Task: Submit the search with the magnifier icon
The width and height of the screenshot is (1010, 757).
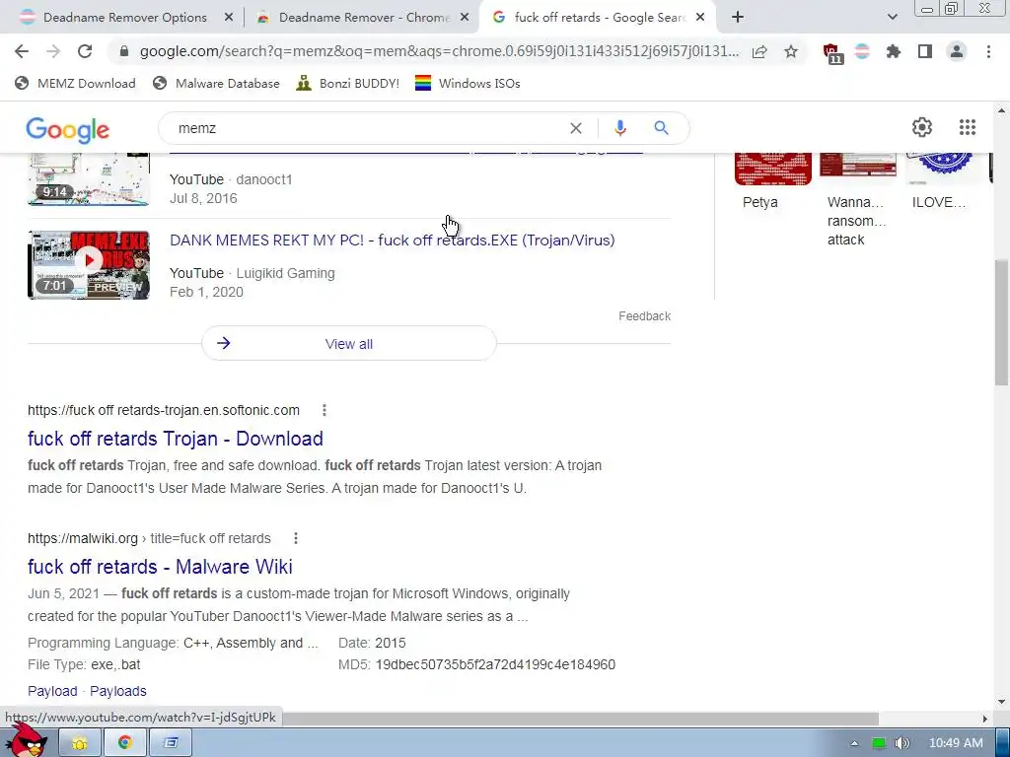Action: (661, 128)
